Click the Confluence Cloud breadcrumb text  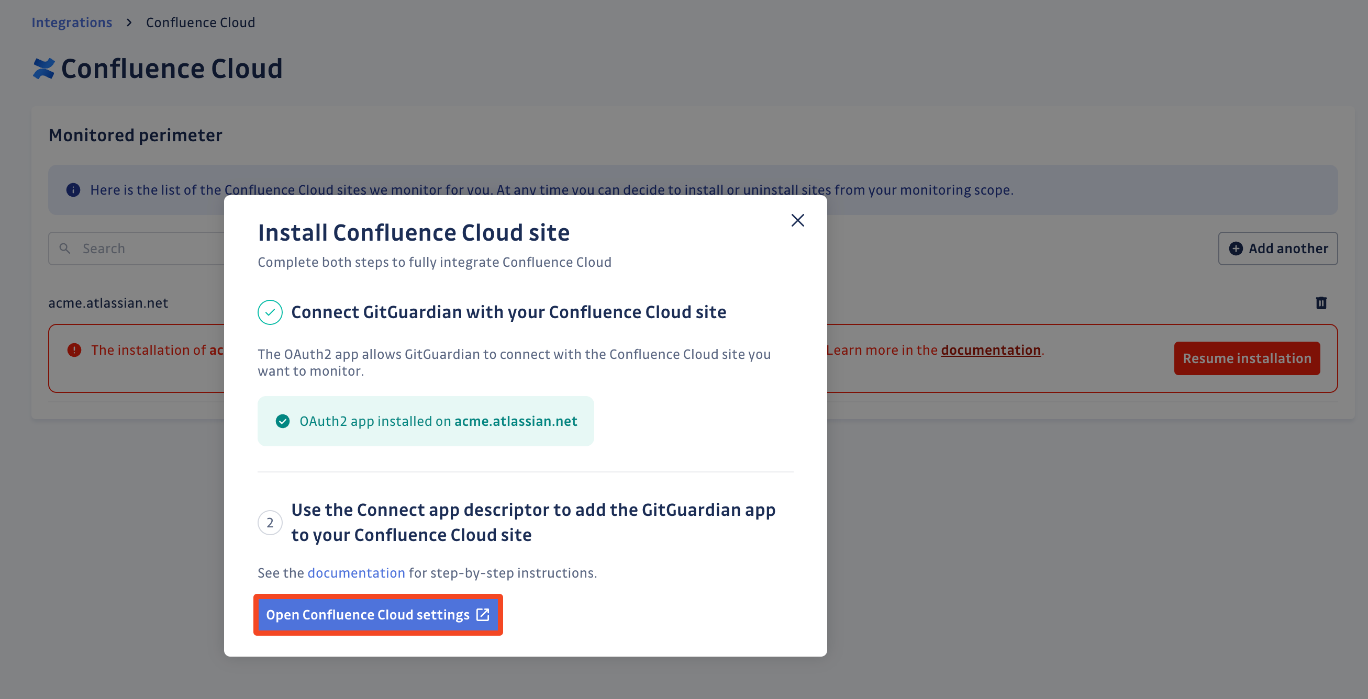(200, 22)
